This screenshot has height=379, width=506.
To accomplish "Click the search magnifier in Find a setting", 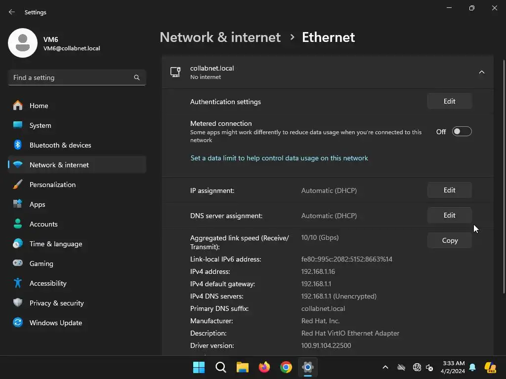I will (137, 77).
